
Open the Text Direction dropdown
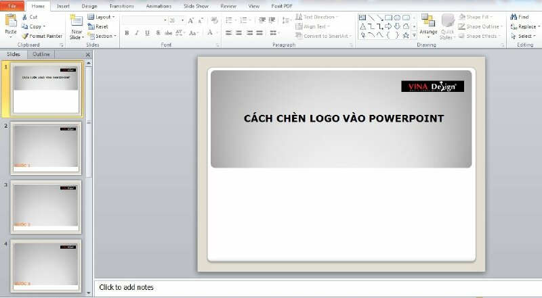(x=317, y=17)
